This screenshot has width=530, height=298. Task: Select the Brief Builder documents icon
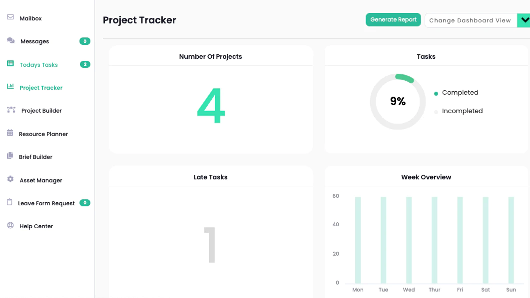[10, 155]
